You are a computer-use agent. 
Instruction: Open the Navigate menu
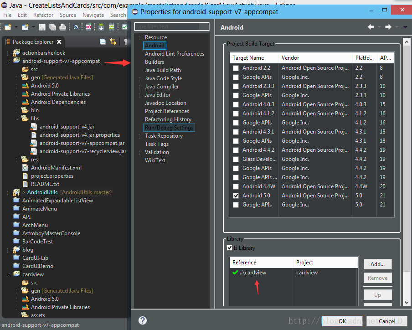(93, 15)
